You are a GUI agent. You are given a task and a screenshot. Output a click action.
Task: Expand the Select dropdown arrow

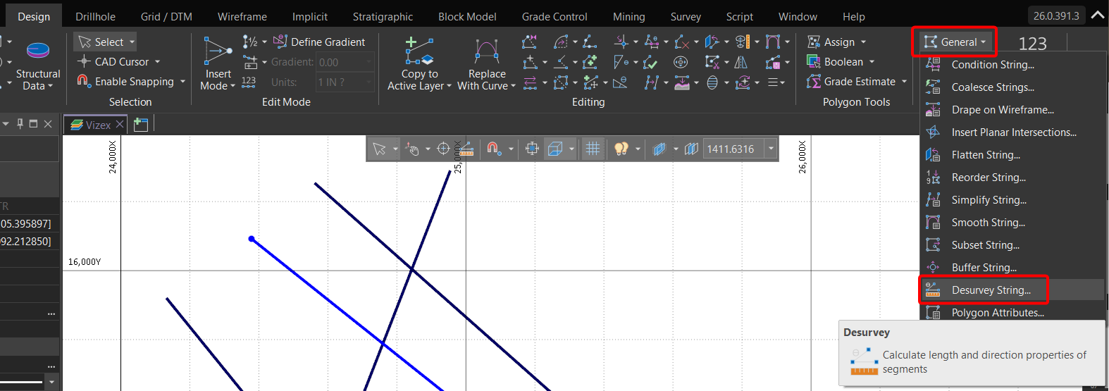[132, 42]
